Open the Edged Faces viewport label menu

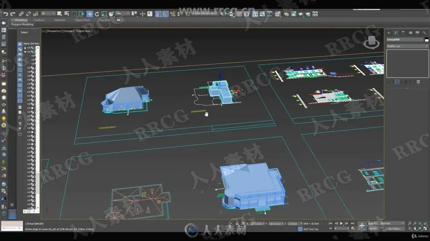(84, 31)
